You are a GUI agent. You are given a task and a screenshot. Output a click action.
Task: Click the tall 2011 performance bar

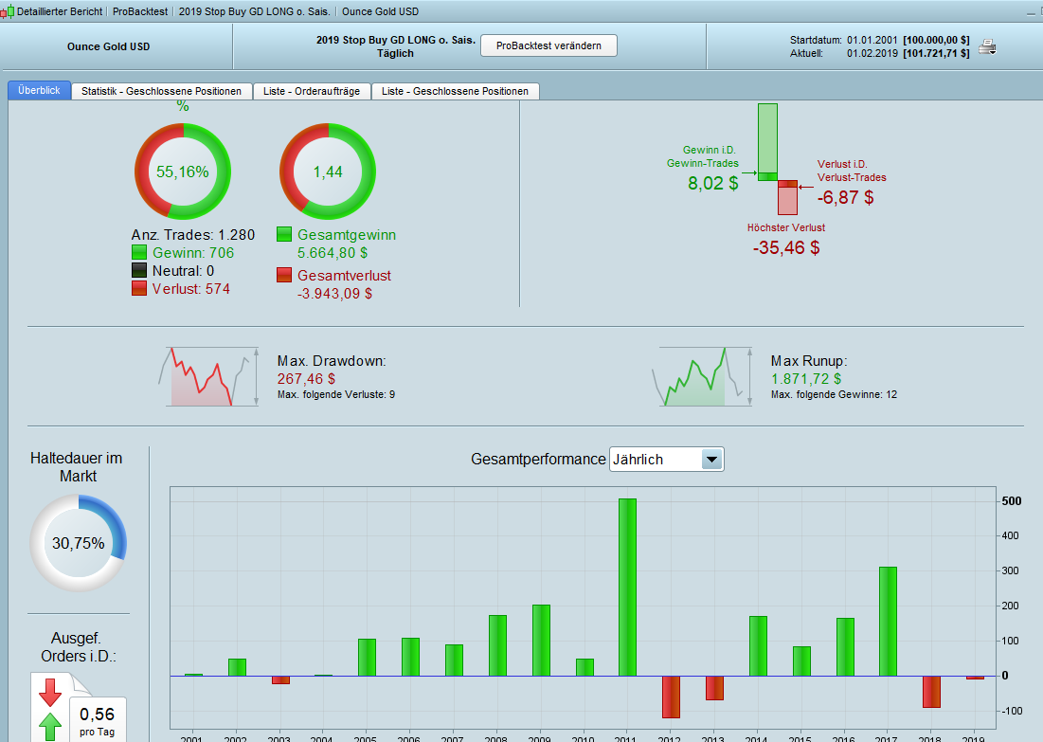point(627,588)
